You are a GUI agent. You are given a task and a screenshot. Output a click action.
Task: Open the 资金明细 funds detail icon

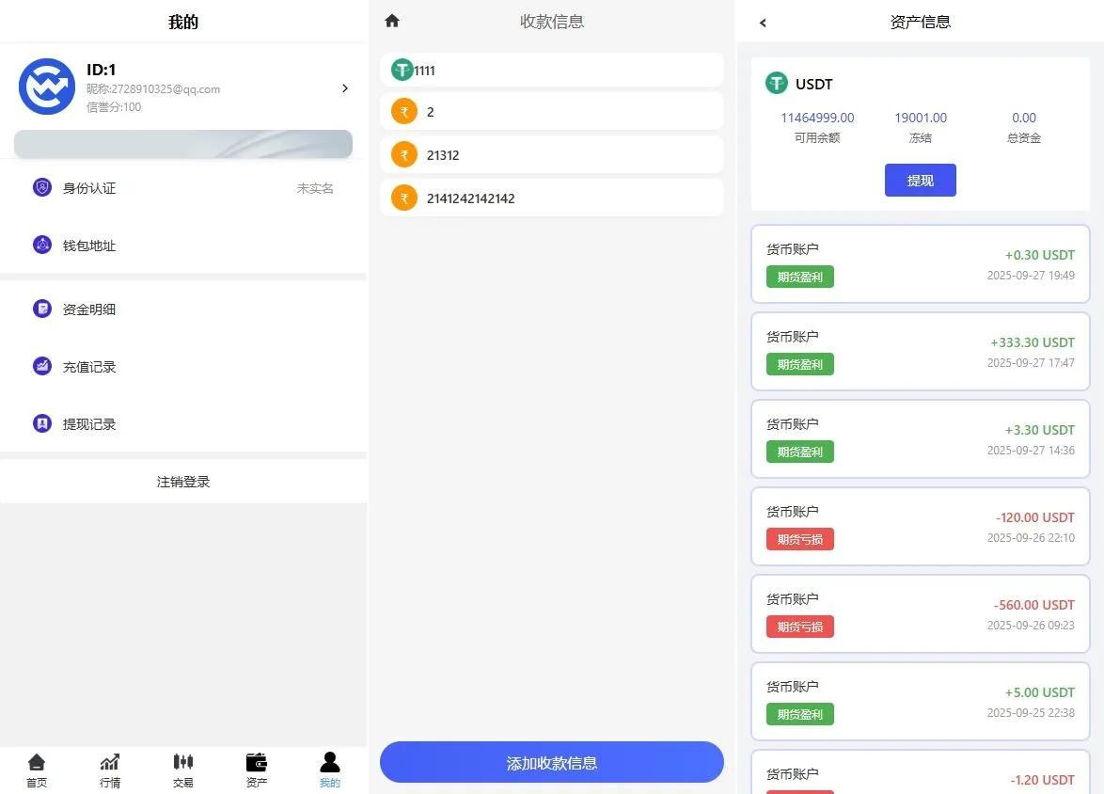(x=41, y=309)
